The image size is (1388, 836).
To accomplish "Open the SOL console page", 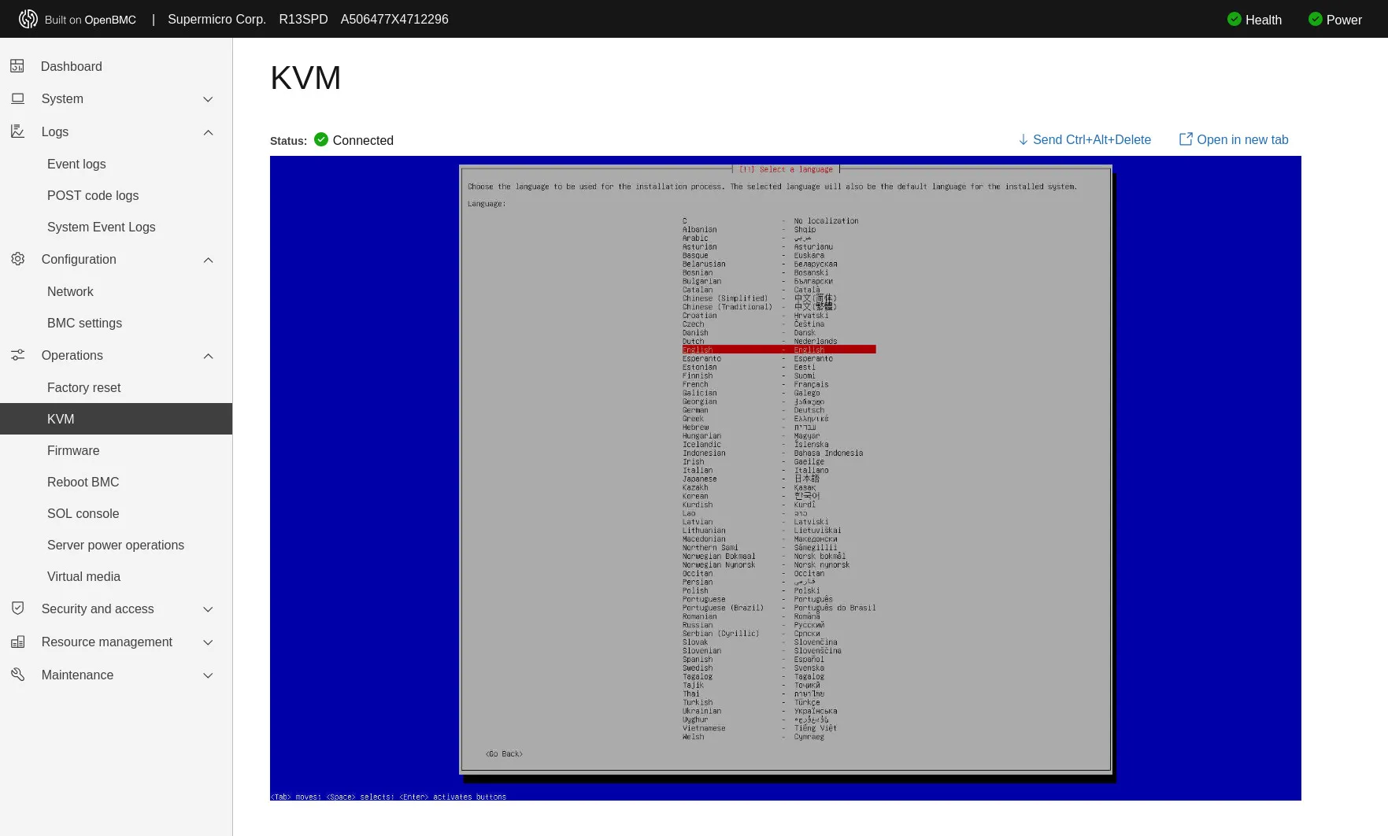I will 83,513.
